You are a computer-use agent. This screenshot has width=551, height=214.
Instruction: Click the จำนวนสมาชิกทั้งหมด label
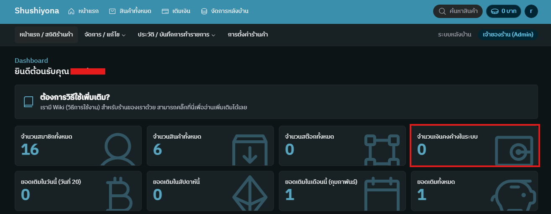tap(46, 137)
